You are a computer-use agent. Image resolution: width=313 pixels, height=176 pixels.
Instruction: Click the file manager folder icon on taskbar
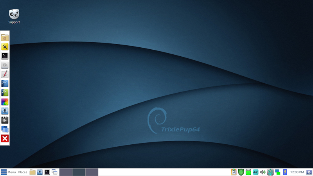32,172
